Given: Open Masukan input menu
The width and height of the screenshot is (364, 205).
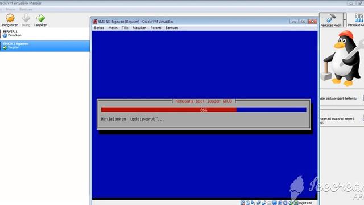Looking at the screenshot, I should pyautogui.click(x=139, y=28).
